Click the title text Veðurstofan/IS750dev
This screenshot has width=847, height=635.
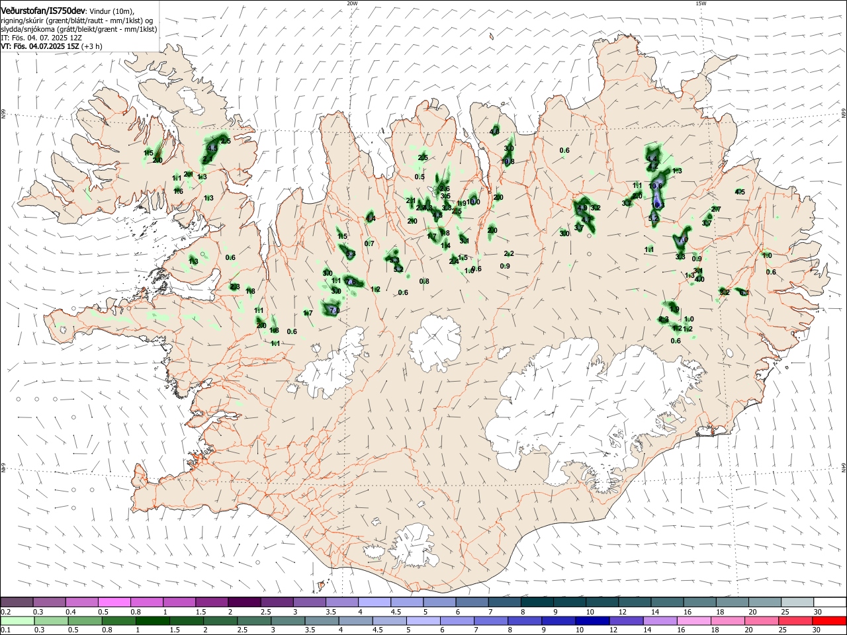[x=43, y=11]
